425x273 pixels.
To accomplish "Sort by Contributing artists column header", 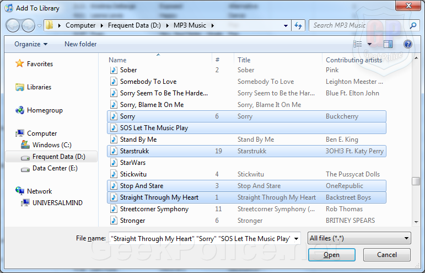I will pyautogui.click(x=354, y=60).
